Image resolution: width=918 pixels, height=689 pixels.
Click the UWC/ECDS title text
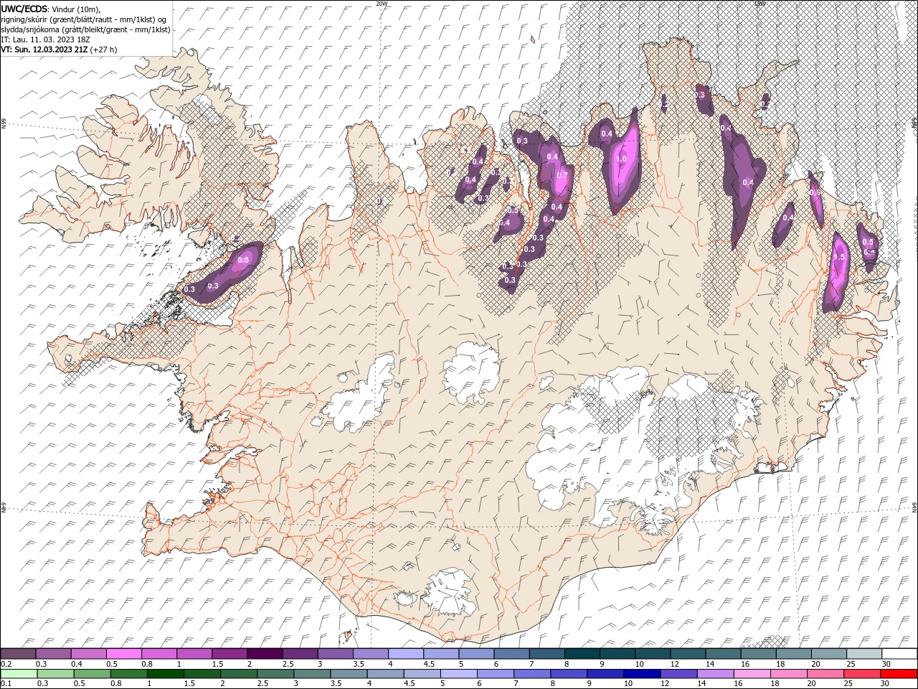tap(24, 9)
